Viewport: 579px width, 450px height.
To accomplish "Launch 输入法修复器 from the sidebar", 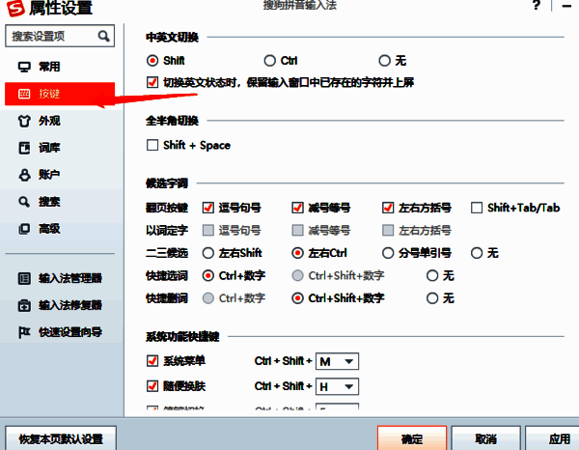I will pyautogui.click(x=60, y=305).
